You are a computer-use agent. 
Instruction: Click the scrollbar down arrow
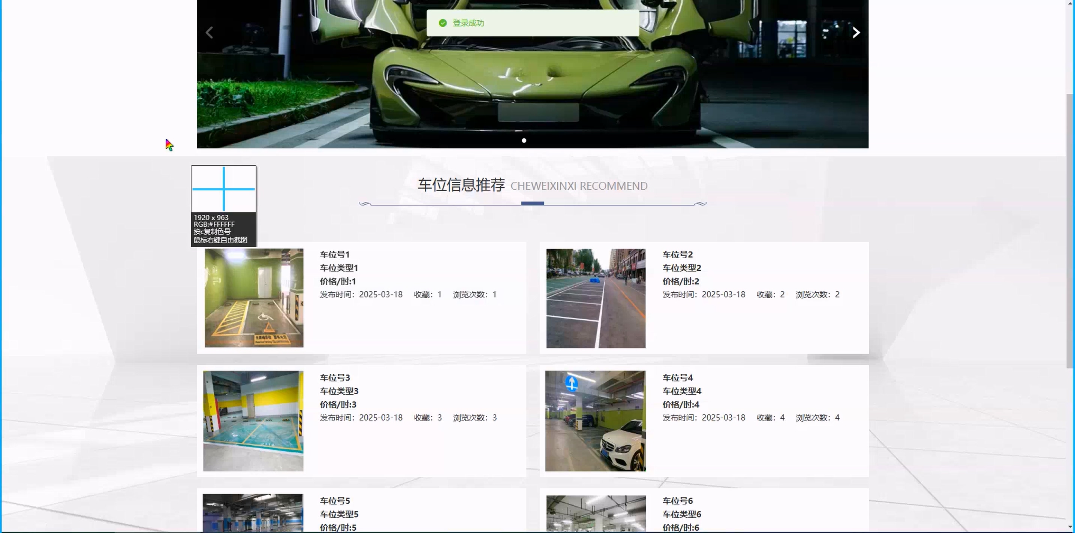pos(1071,527)
